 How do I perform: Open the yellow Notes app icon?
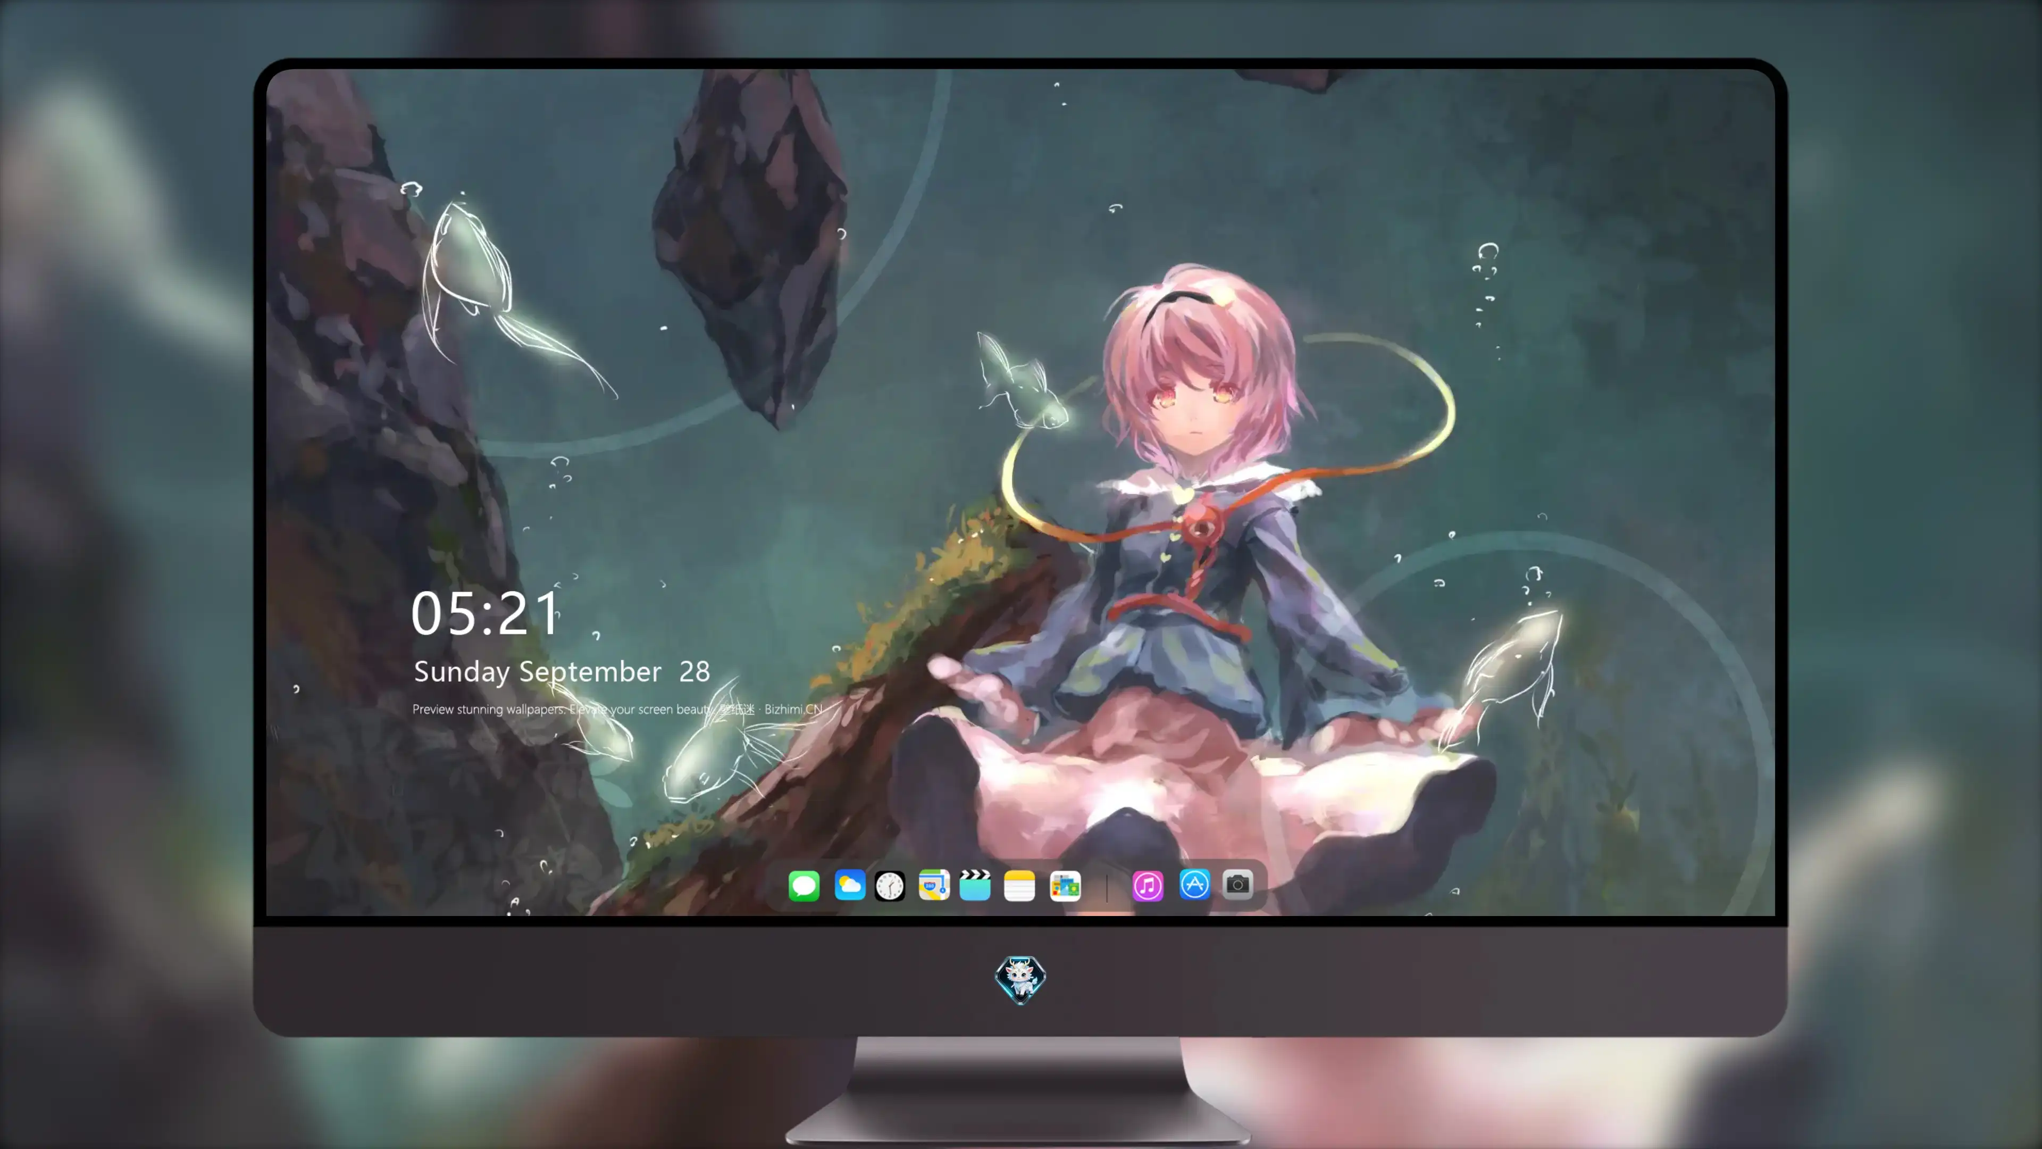tap(1019, 886)
